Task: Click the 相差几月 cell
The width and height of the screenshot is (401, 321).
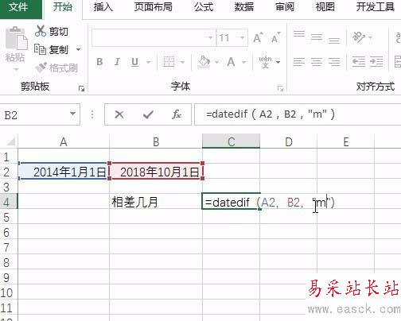Action: (x=156, y=202)
